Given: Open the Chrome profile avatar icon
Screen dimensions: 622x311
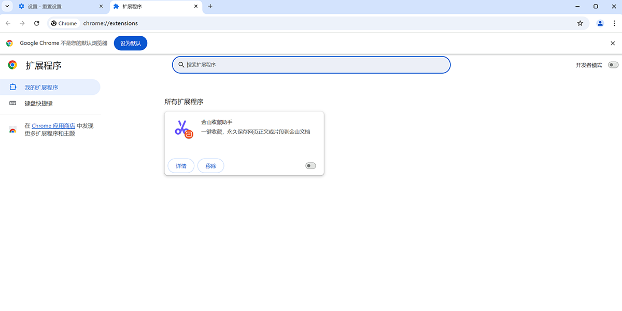Looking at the screenshot, I should 600,23.
